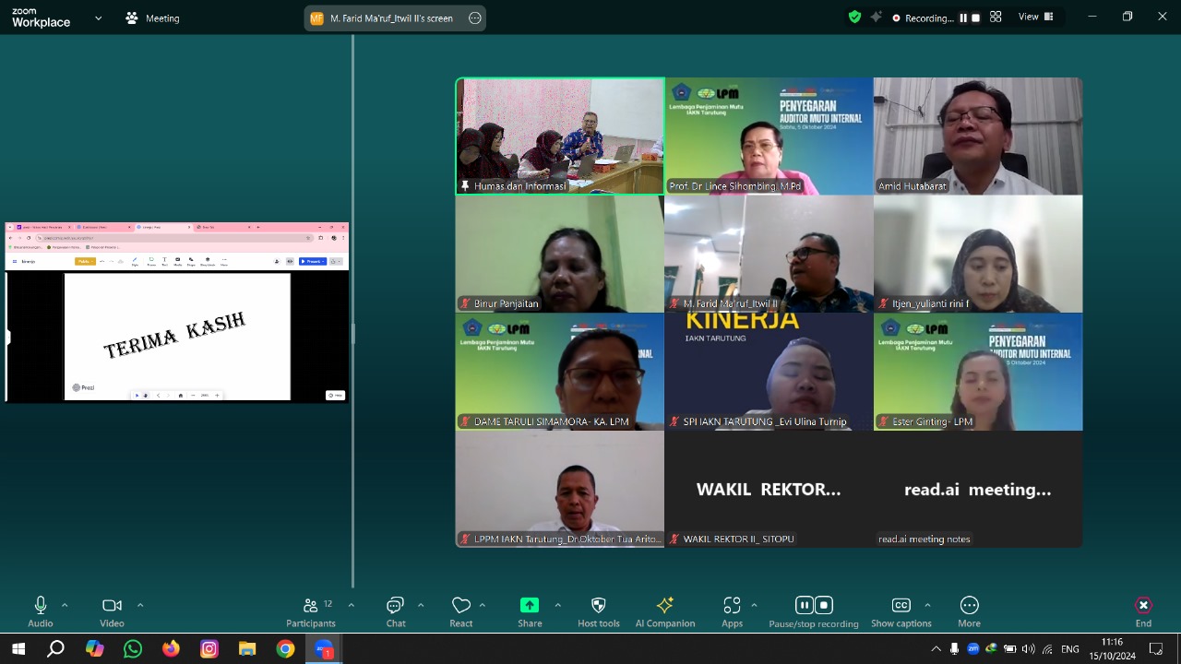Open the Apps panel
1181x664 pixels.
(x=732, y=611)
